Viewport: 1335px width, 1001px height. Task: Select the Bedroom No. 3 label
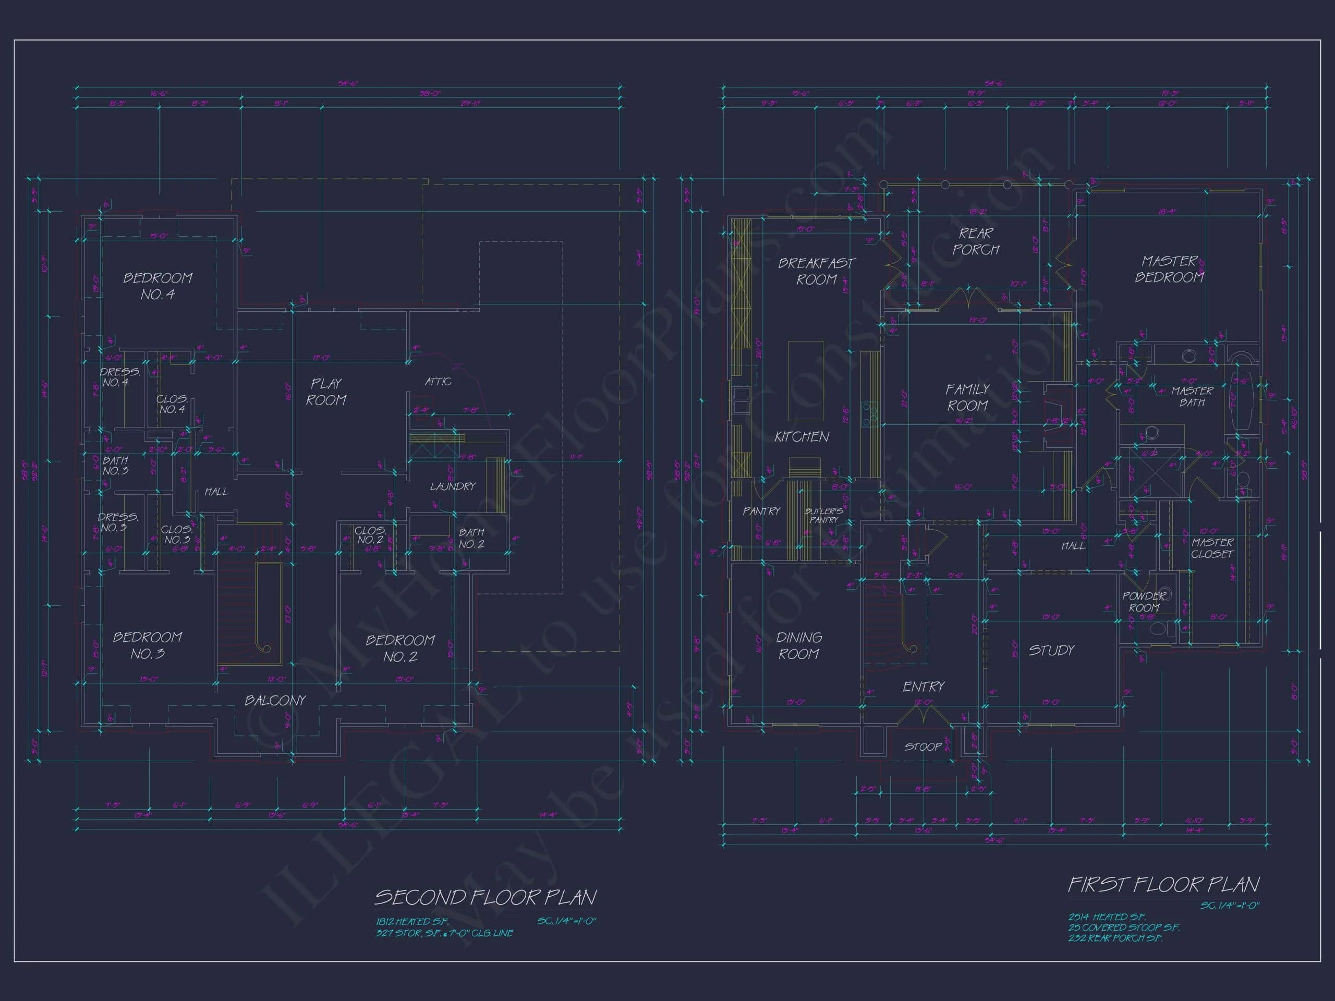(147, 645)
